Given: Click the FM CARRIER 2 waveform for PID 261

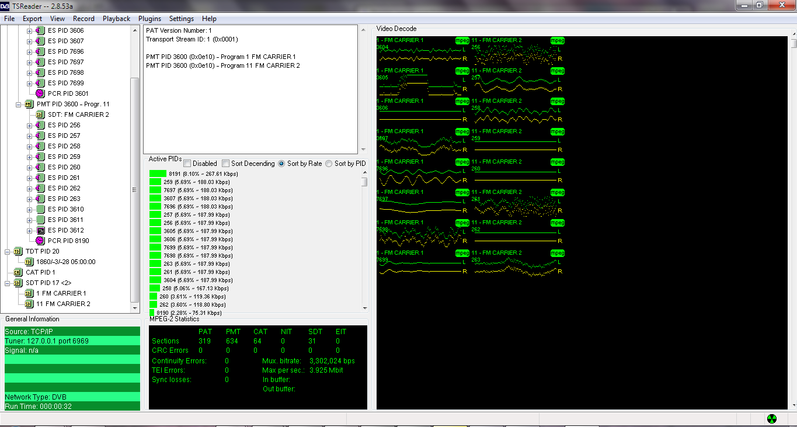Looking at the screenshot, I should coord(515,207).
